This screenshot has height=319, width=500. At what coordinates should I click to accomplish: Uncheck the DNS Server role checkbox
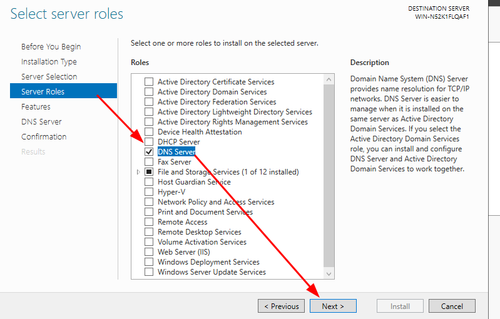click(x=149, y=152)
